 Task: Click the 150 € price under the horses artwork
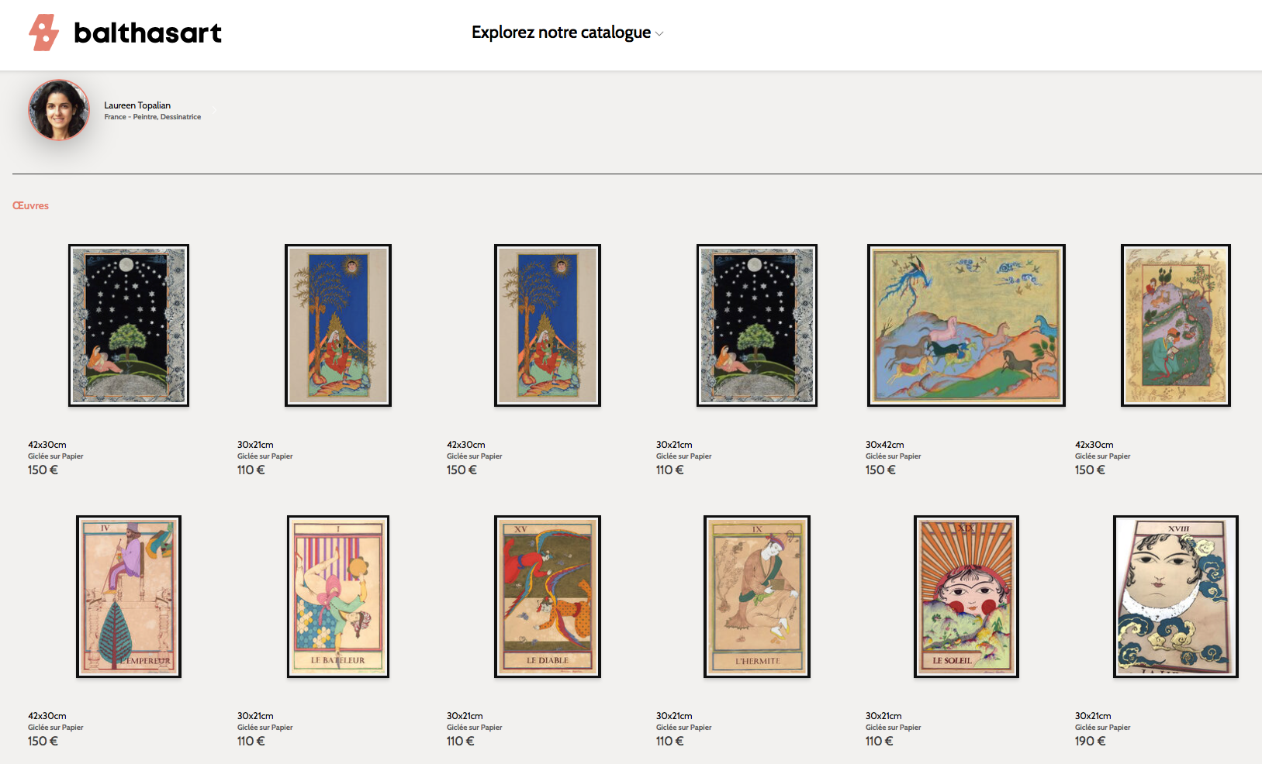pos(880,470)
